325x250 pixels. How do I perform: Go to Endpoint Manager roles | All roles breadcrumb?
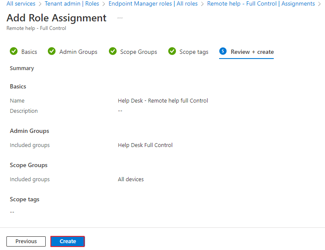(x=153, y=4)
